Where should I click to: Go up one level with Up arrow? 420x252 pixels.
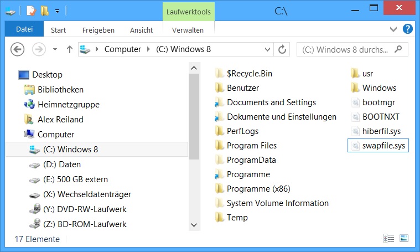coord(70,49)
